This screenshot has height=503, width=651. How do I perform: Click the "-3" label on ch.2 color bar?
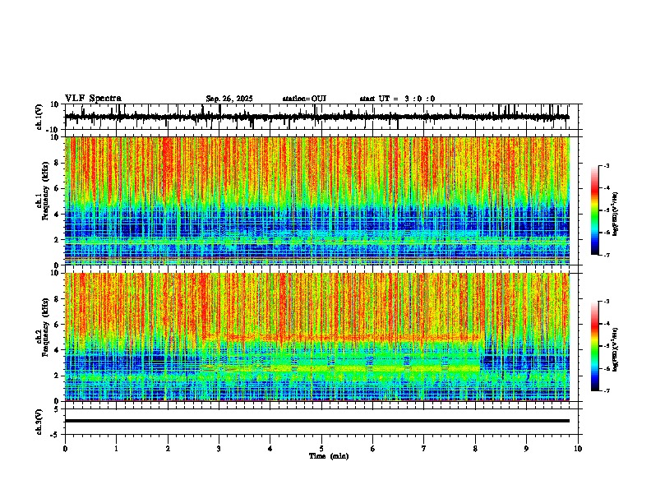pos(607,302)
